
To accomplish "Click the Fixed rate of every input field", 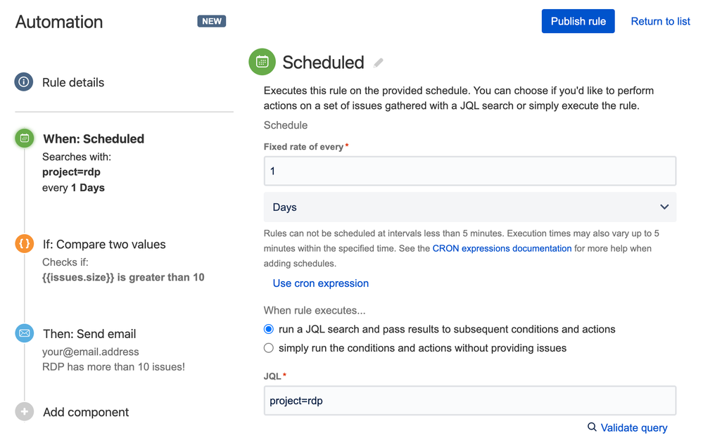I will tap(470, 171).
